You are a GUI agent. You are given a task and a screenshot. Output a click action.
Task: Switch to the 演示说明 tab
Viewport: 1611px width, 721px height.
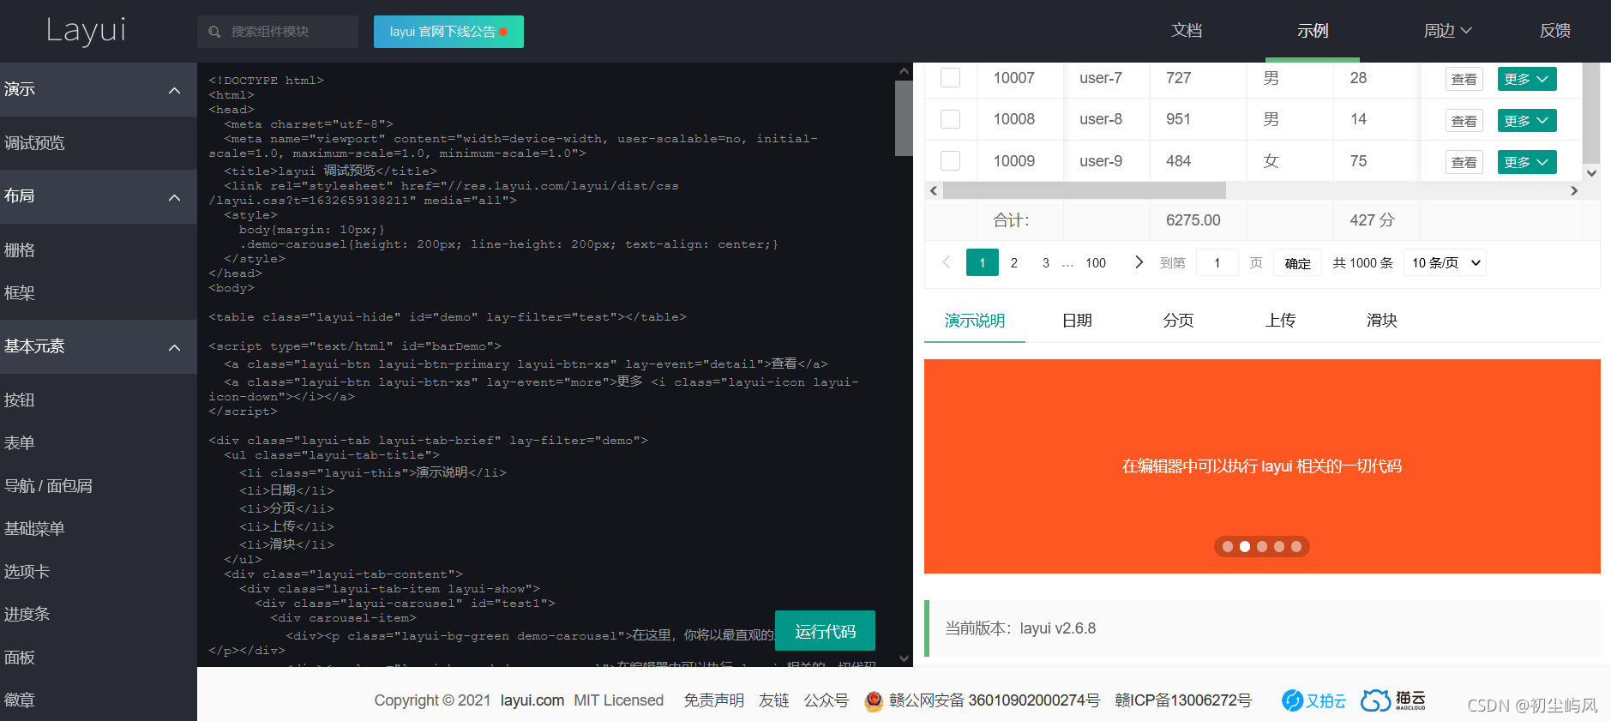pyautogui.click(x=975, y=321)
